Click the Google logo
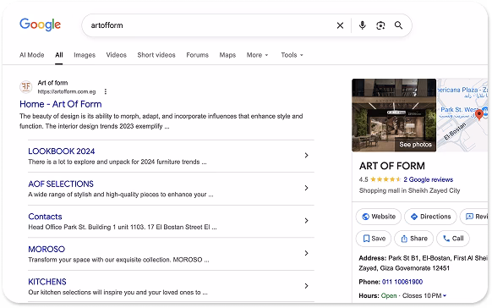Screen dimensions: 492x308 [41, 25]
